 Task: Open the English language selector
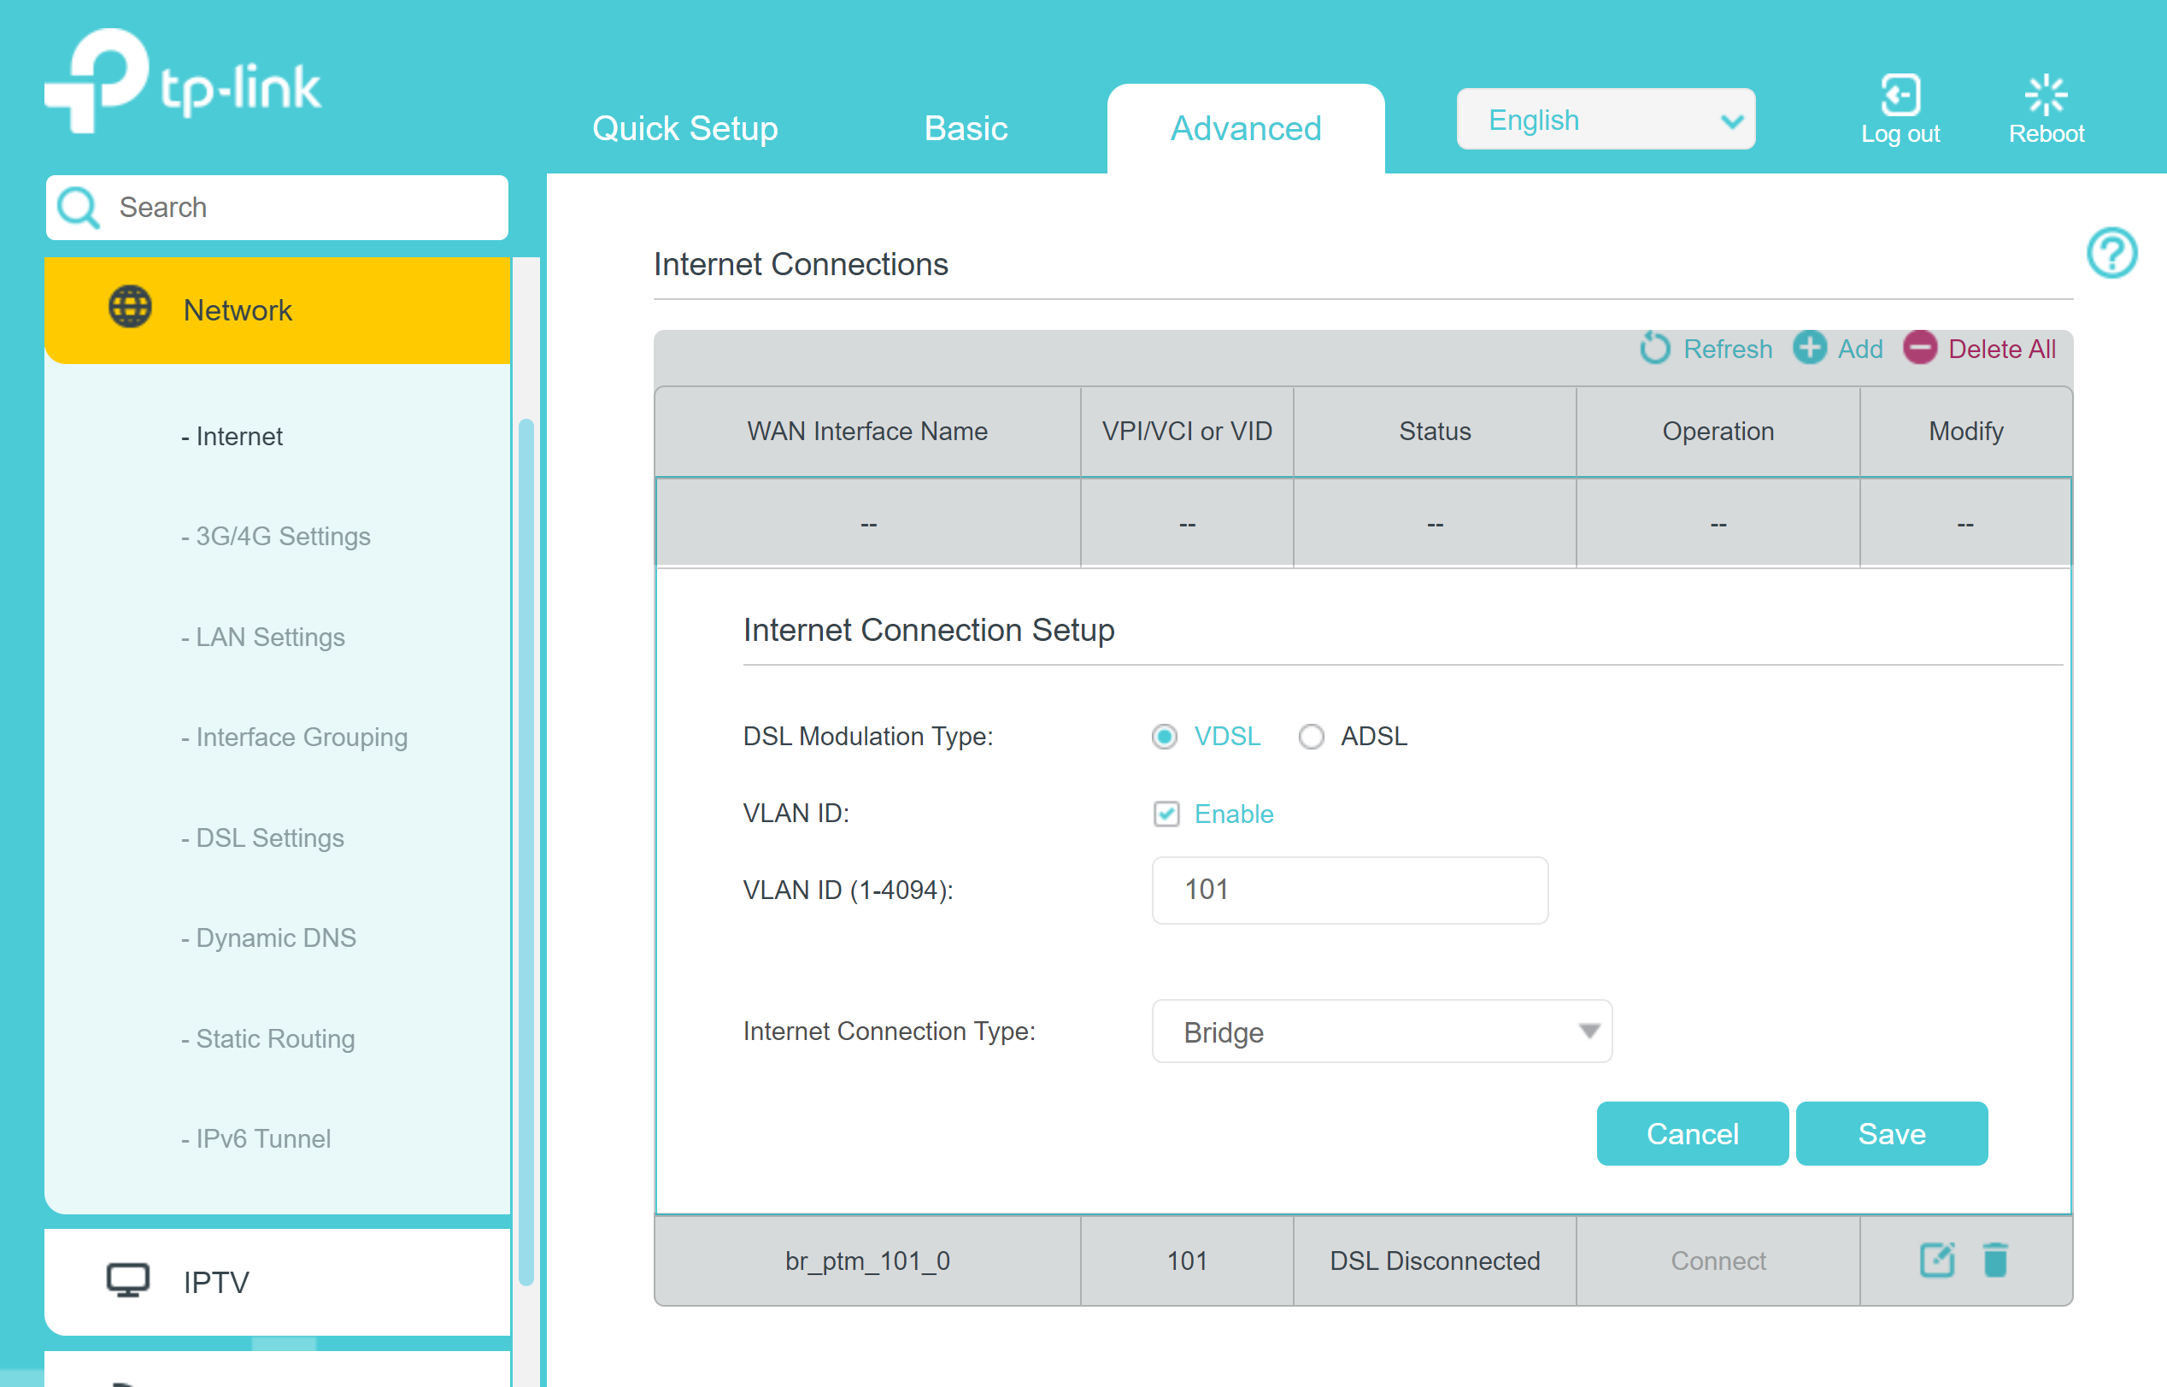[x=1606, y=118]
